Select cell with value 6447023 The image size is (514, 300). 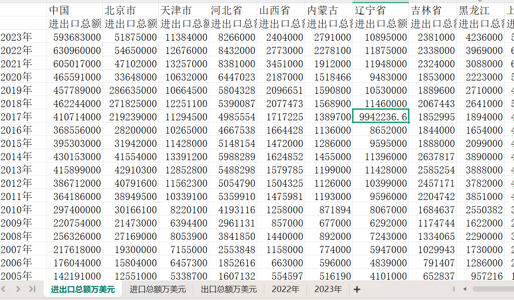tap(233, 77)
